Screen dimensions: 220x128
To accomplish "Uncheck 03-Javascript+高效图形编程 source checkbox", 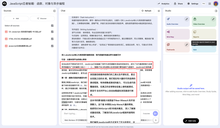I will [x=52, y=32].
